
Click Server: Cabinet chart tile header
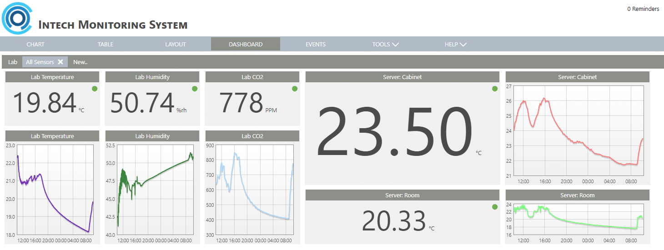pyautogui.click(x=578, y=77)
